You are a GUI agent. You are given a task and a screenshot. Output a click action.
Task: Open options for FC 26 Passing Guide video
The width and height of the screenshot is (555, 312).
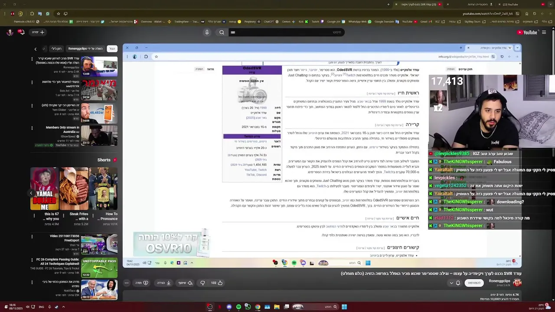pos(32,260)
